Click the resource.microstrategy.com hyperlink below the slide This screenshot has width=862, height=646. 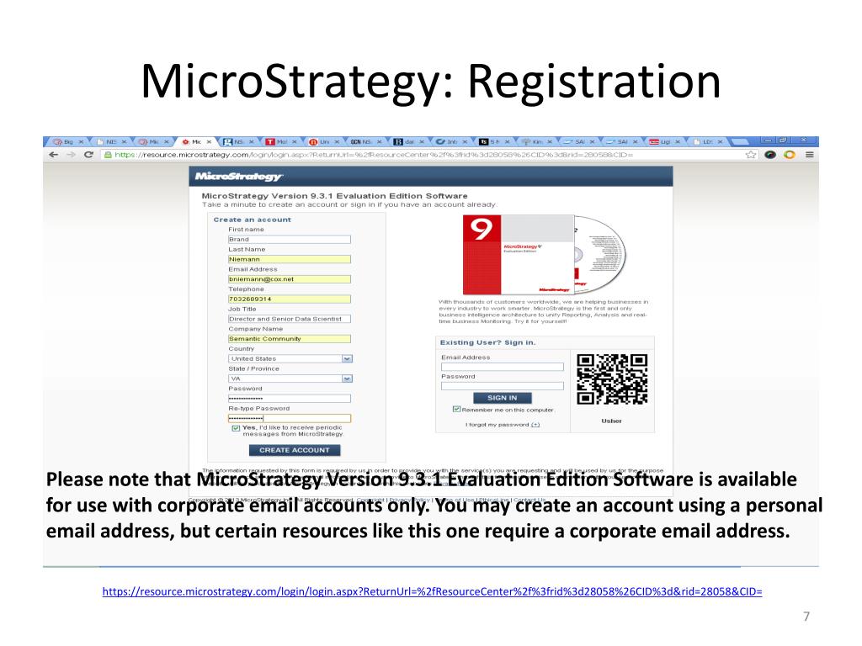tap(432, 591)
